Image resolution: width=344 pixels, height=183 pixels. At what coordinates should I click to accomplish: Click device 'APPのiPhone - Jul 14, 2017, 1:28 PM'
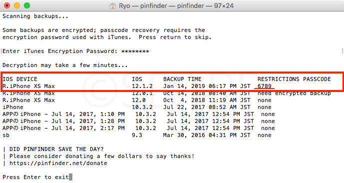(63, 121)
